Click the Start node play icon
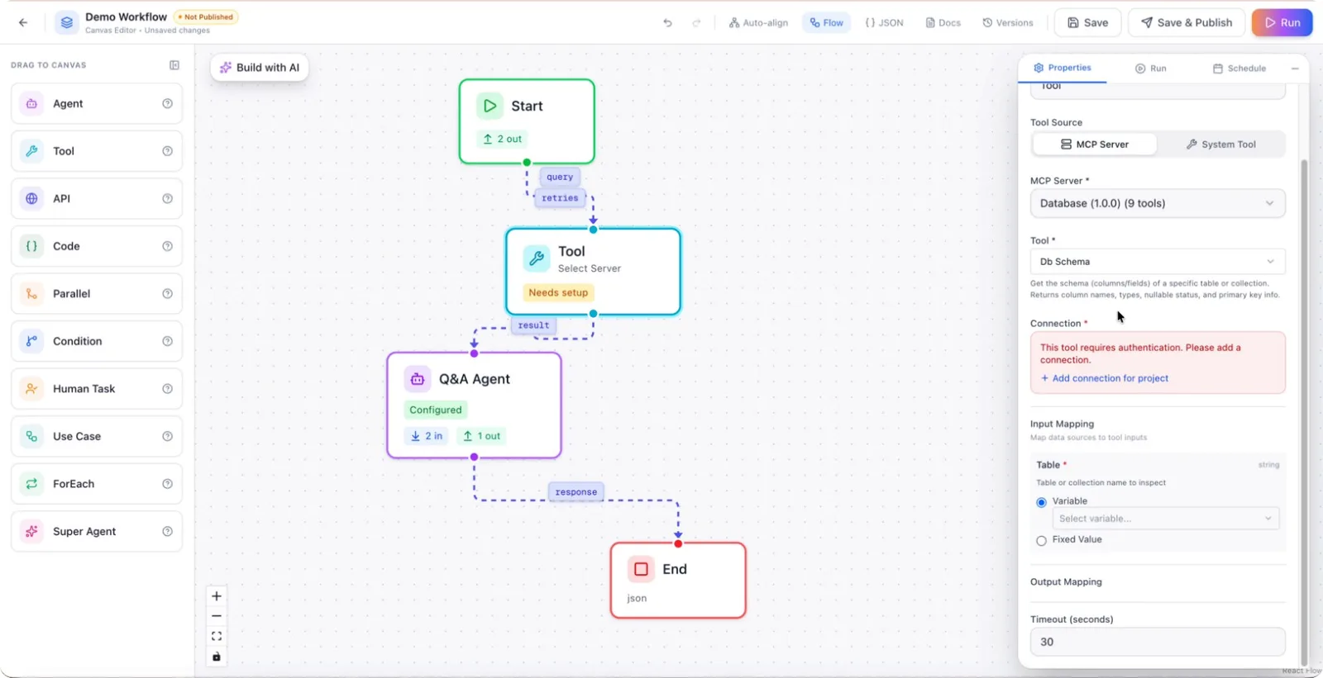 (x=490, y=106)
